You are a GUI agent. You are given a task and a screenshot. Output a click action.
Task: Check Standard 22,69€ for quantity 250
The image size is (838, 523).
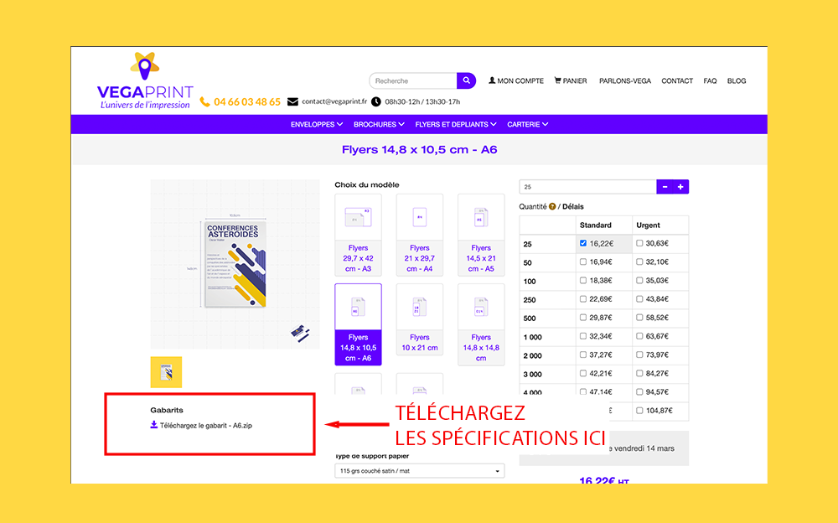(583, 299)
